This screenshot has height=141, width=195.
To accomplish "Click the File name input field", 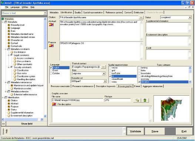I will (77, 100).
